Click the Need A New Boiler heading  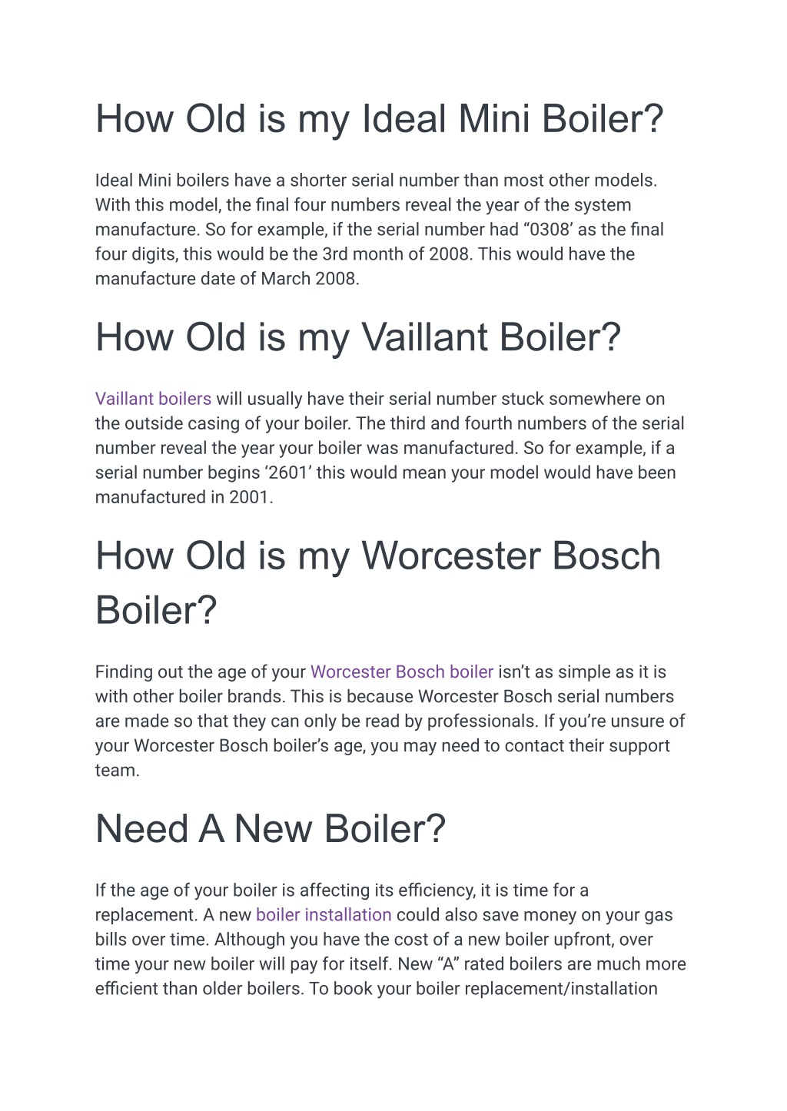point(271,829)
